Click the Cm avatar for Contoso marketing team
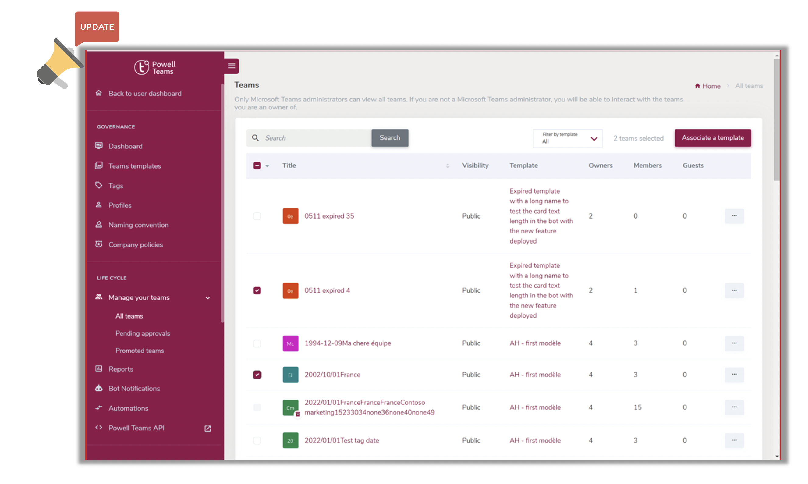The width and height of the screenshot is (808, 484). point(290,408)
